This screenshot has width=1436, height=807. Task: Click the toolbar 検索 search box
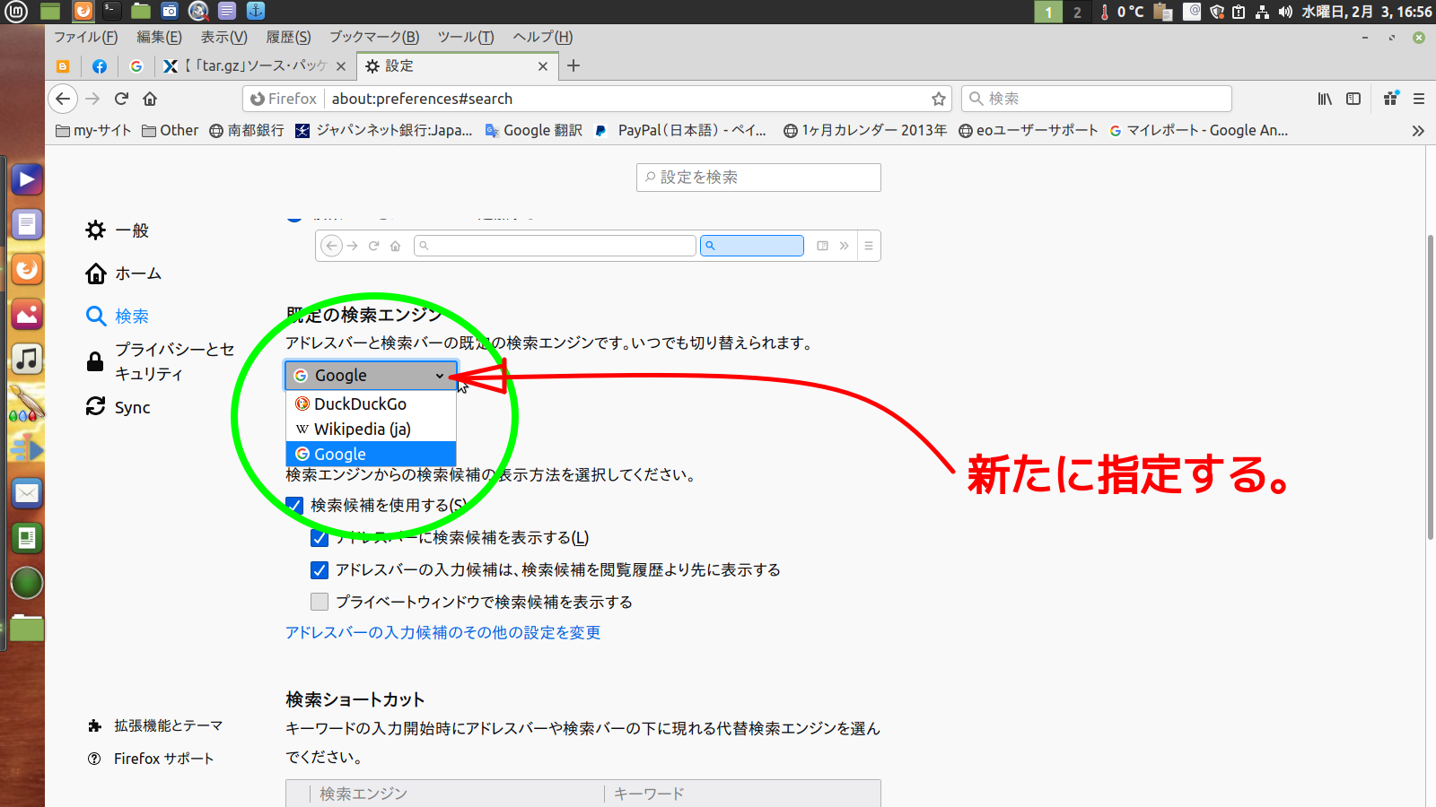point(1097,99)
